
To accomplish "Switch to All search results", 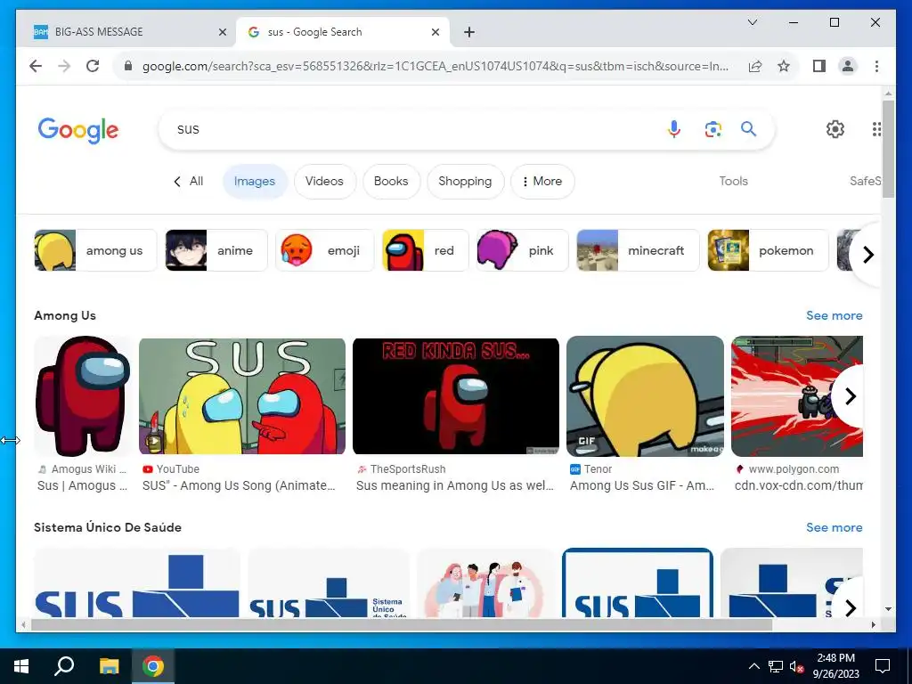I will tap(189, 181).
